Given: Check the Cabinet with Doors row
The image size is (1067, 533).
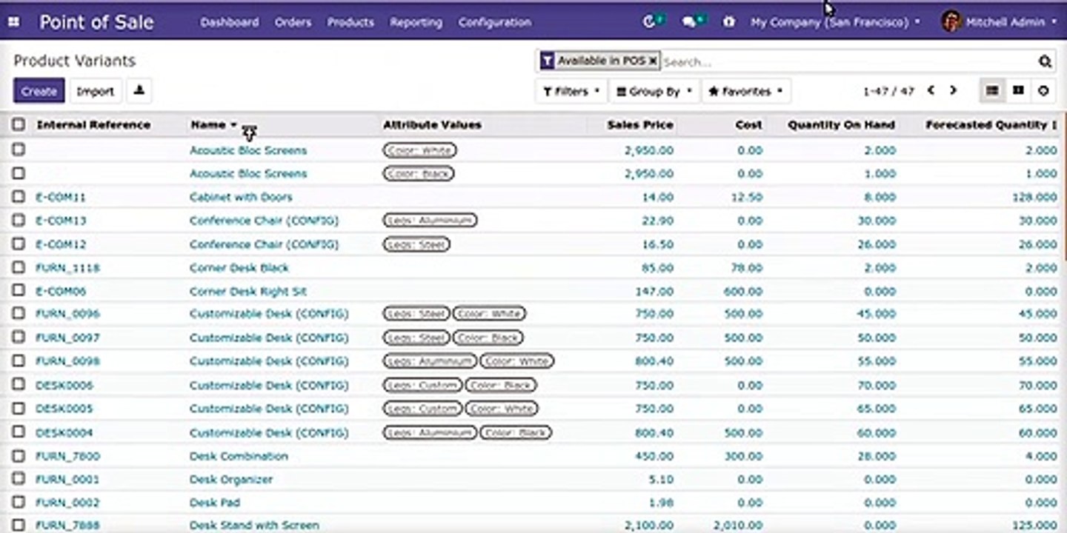Looking at the screenshot, I should coord(19,196).
